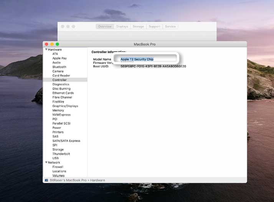This screenshot has height=202, width=274.
Task: Click the Boot UUID value text
Action: (x=153, y=67)
